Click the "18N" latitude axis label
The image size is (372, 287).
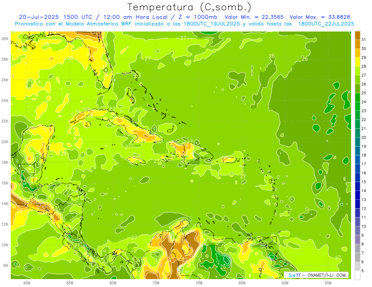5,162
